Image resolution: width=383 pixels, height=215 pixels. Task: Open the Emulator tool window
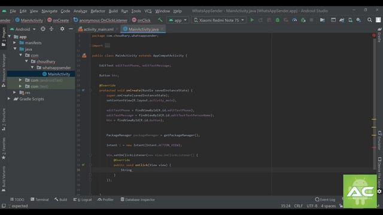(x=379, y=140)
